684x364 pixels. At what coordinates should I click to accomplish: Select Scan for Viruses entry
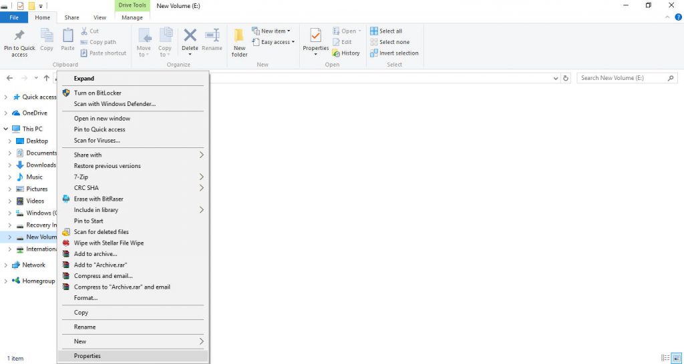point(133,140)
